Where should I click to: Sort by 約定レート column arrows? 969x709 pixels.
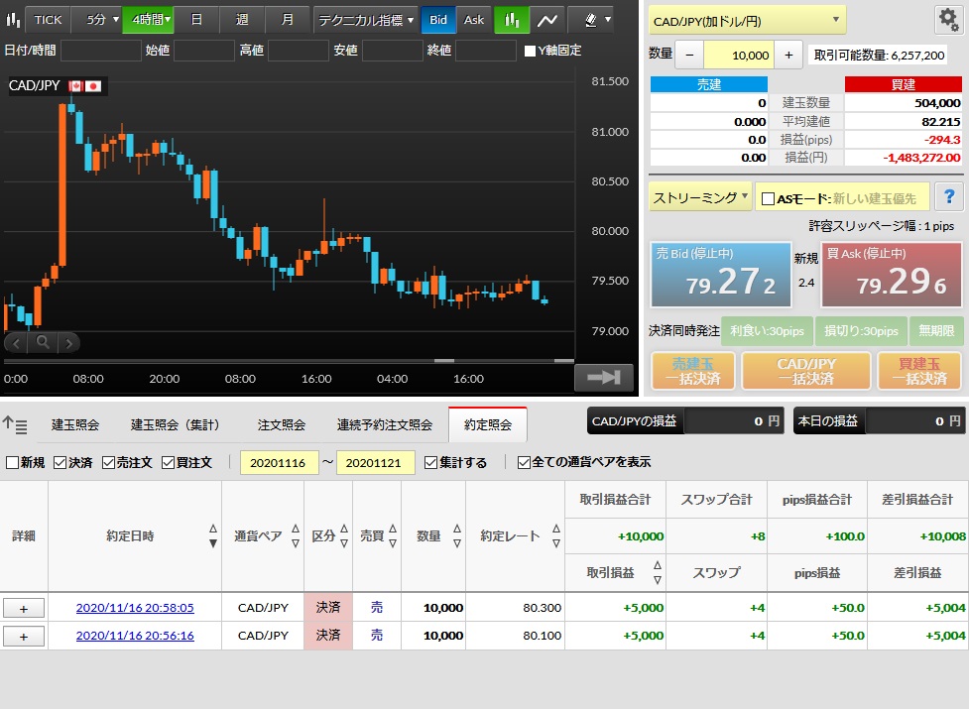pos(556,535)
